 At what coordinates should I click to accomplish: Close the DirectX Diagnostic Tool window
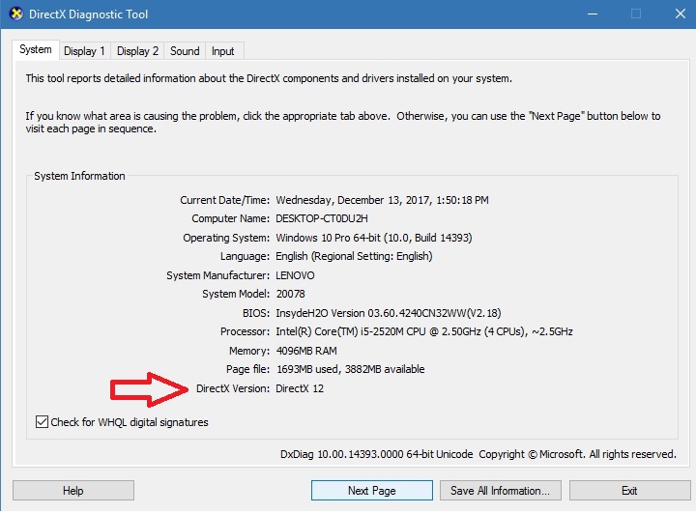point(681,14)
